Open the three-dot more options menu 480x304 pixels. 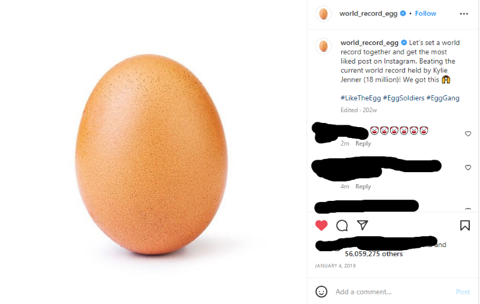click(x=464, y=14)
